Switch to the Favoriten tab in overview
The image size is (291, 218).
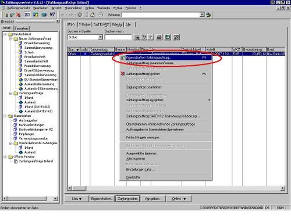click(x=22, y=28)
